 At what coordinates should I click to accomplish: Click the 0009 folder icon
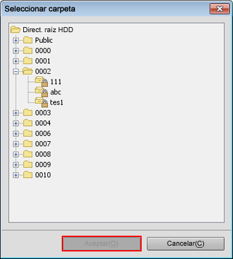[28, 164]
